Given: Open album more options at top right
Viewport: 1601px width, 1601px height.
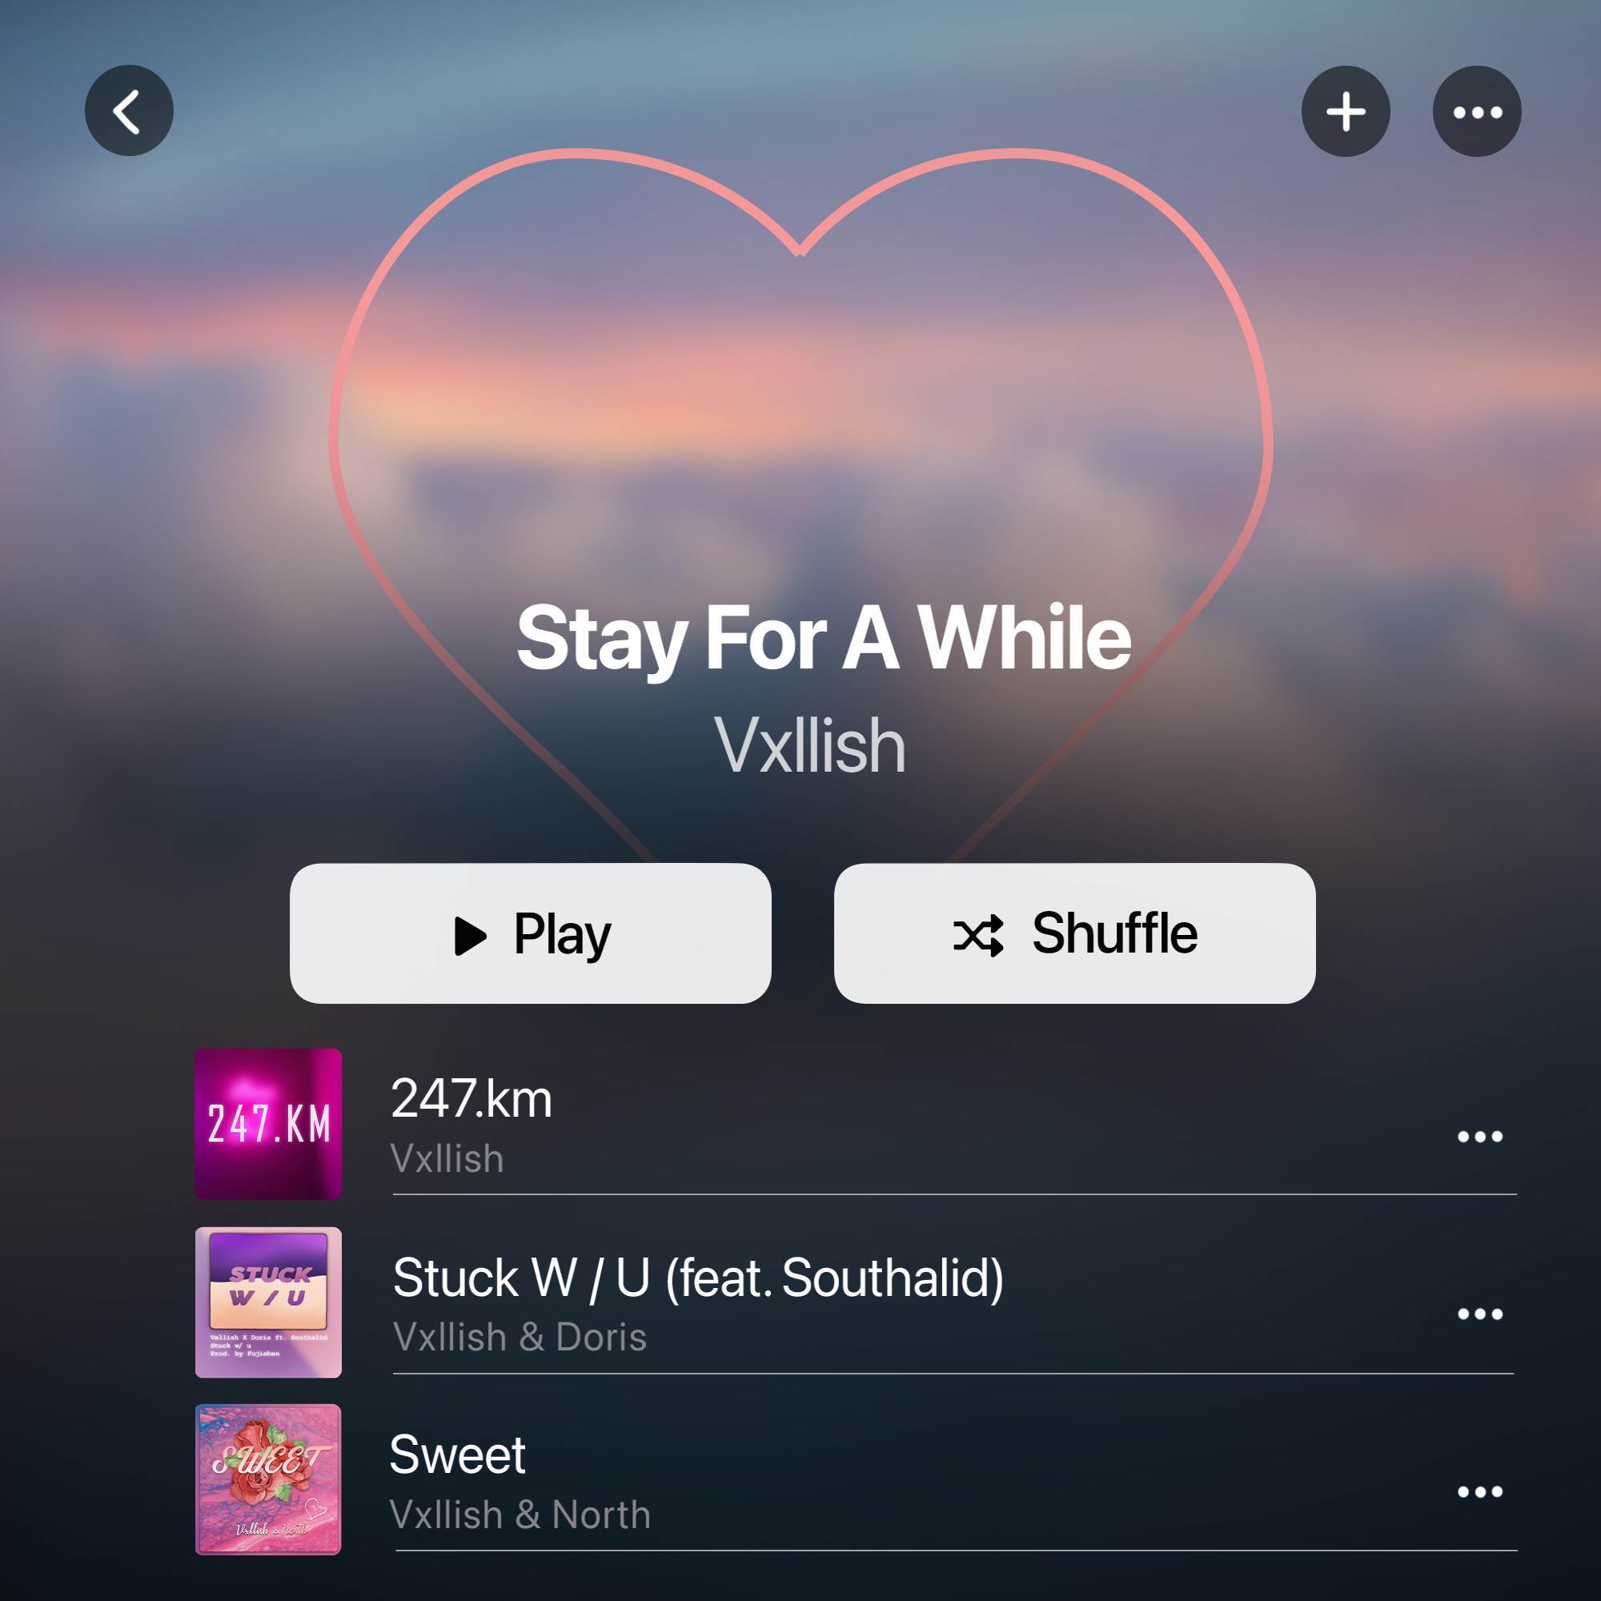Looking at the screenshot, I should click(1477, 111).
